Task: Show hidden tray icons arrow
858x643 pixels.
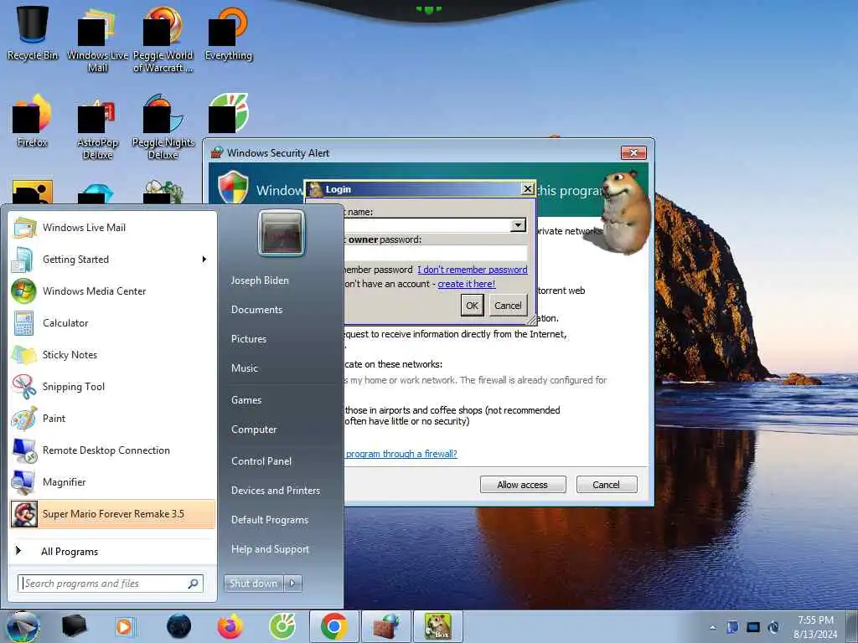Action: pos(712,627)
